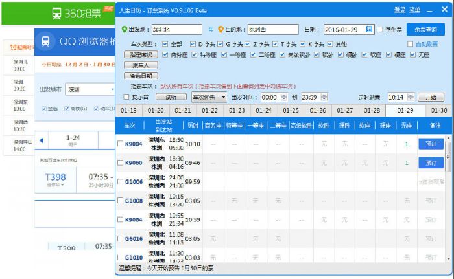
Task: Click train number K9064 in list
Action: 134,219
